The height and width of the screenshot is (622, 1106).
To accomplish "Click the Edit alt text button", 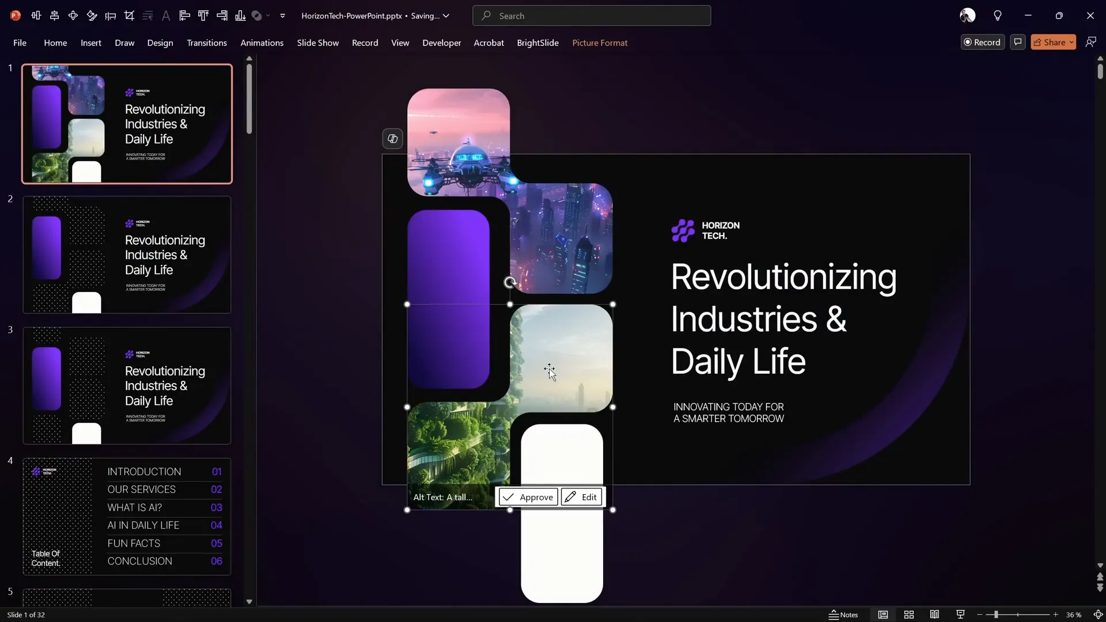I will pyautogui.click(x=582, y=497).
